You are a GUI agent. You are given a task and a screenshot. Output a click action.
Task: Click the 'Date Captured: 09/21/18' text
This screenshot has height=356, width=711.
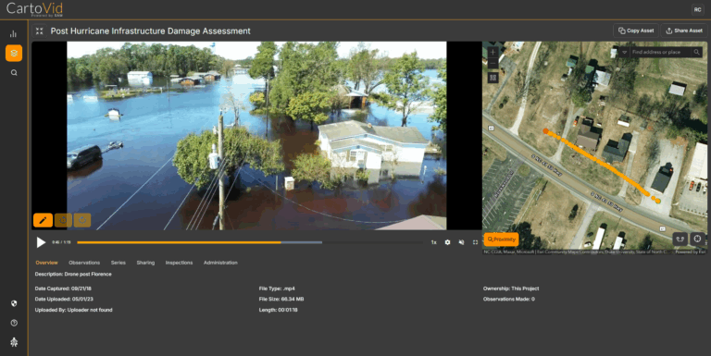pyautogui.click(x=63, y=288)
